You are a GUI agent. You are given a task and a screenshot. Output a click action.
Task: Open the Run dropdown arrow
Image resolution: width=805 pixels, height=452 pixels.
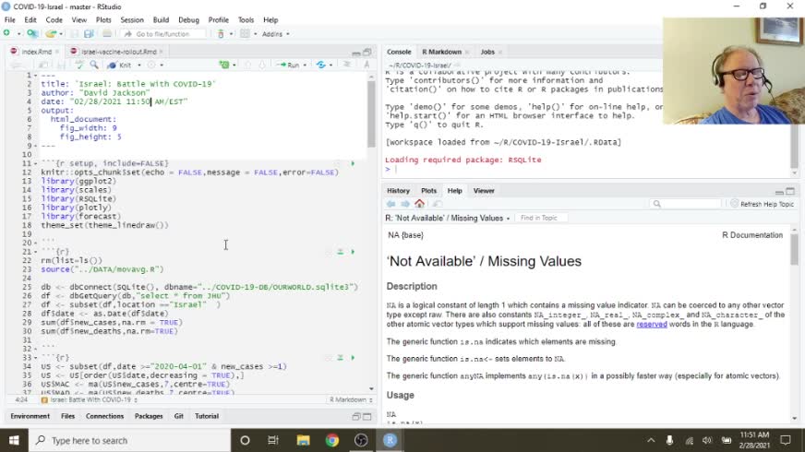[x=305, y=65]
